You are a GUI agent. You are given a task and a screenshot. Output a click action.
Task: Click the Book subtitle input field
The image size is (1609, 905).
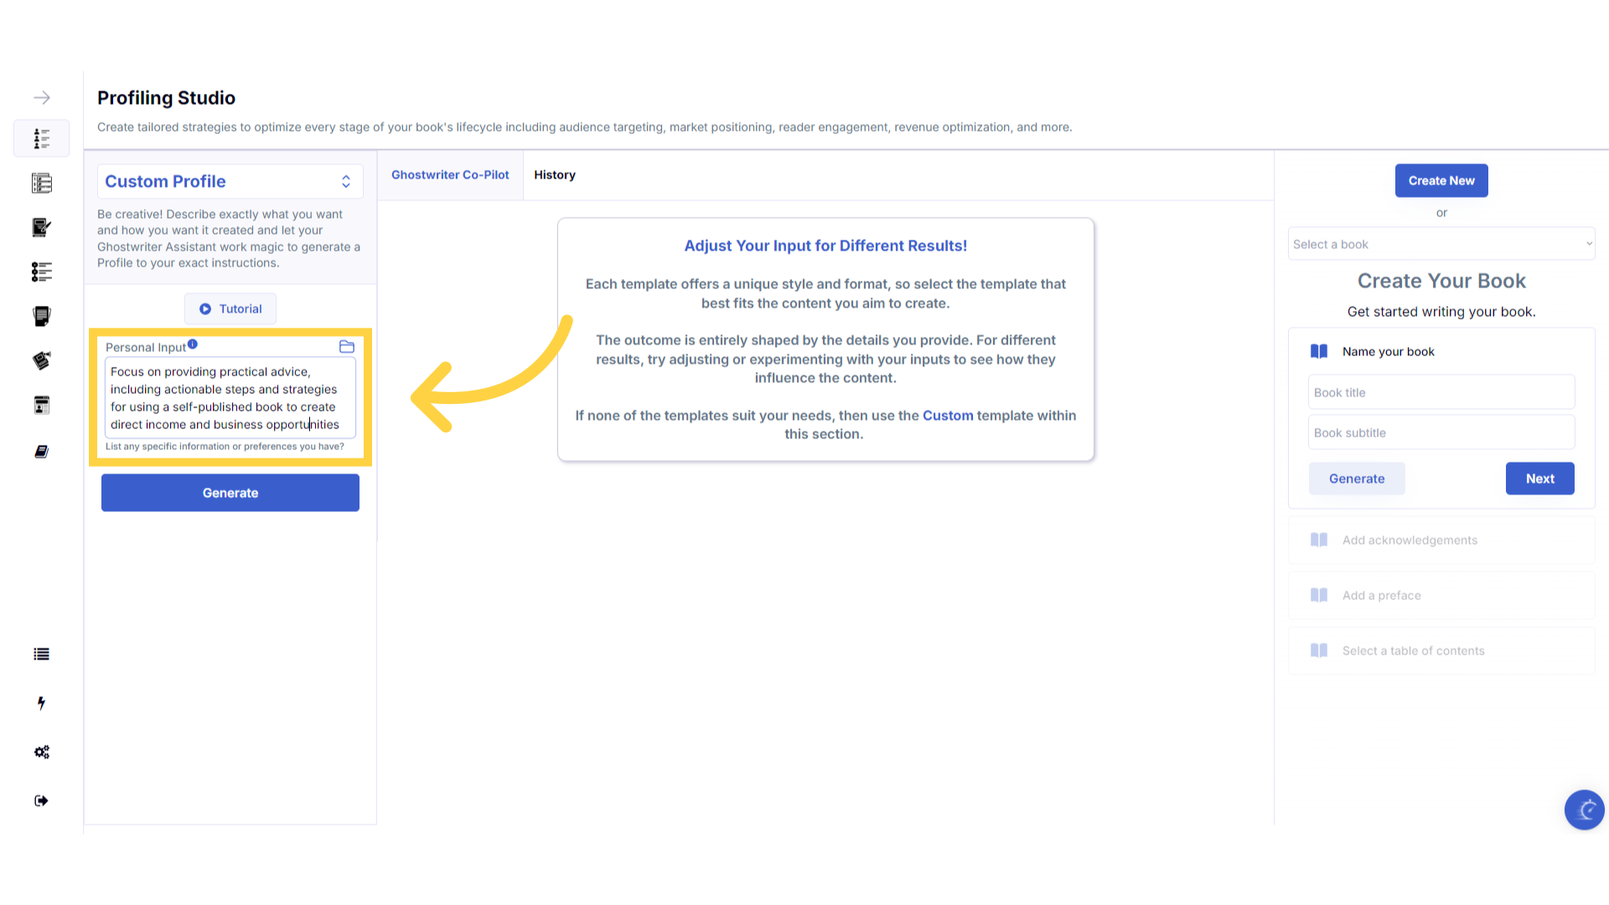(1441, 433)
